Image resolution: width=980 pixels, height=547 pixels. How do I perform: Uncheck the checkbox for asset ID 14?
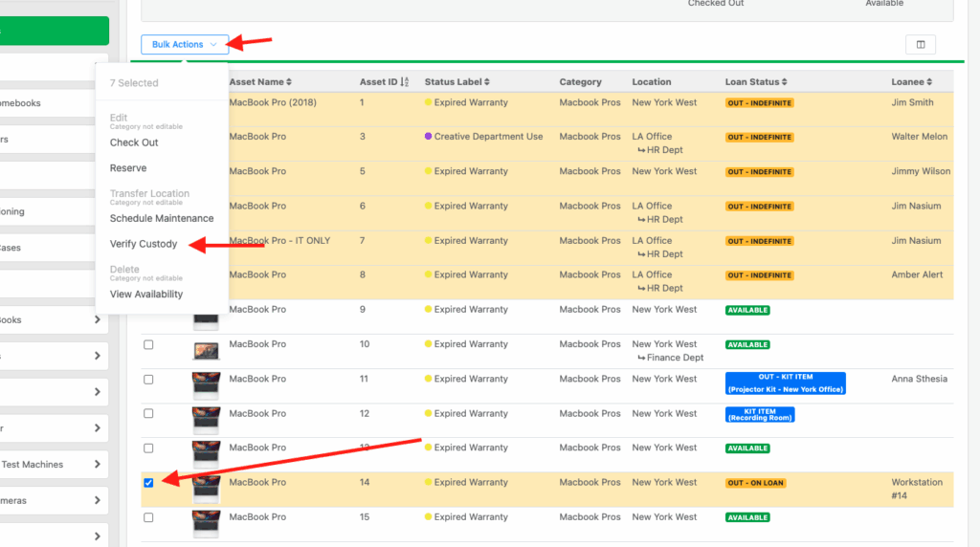[x=148, y=483]
